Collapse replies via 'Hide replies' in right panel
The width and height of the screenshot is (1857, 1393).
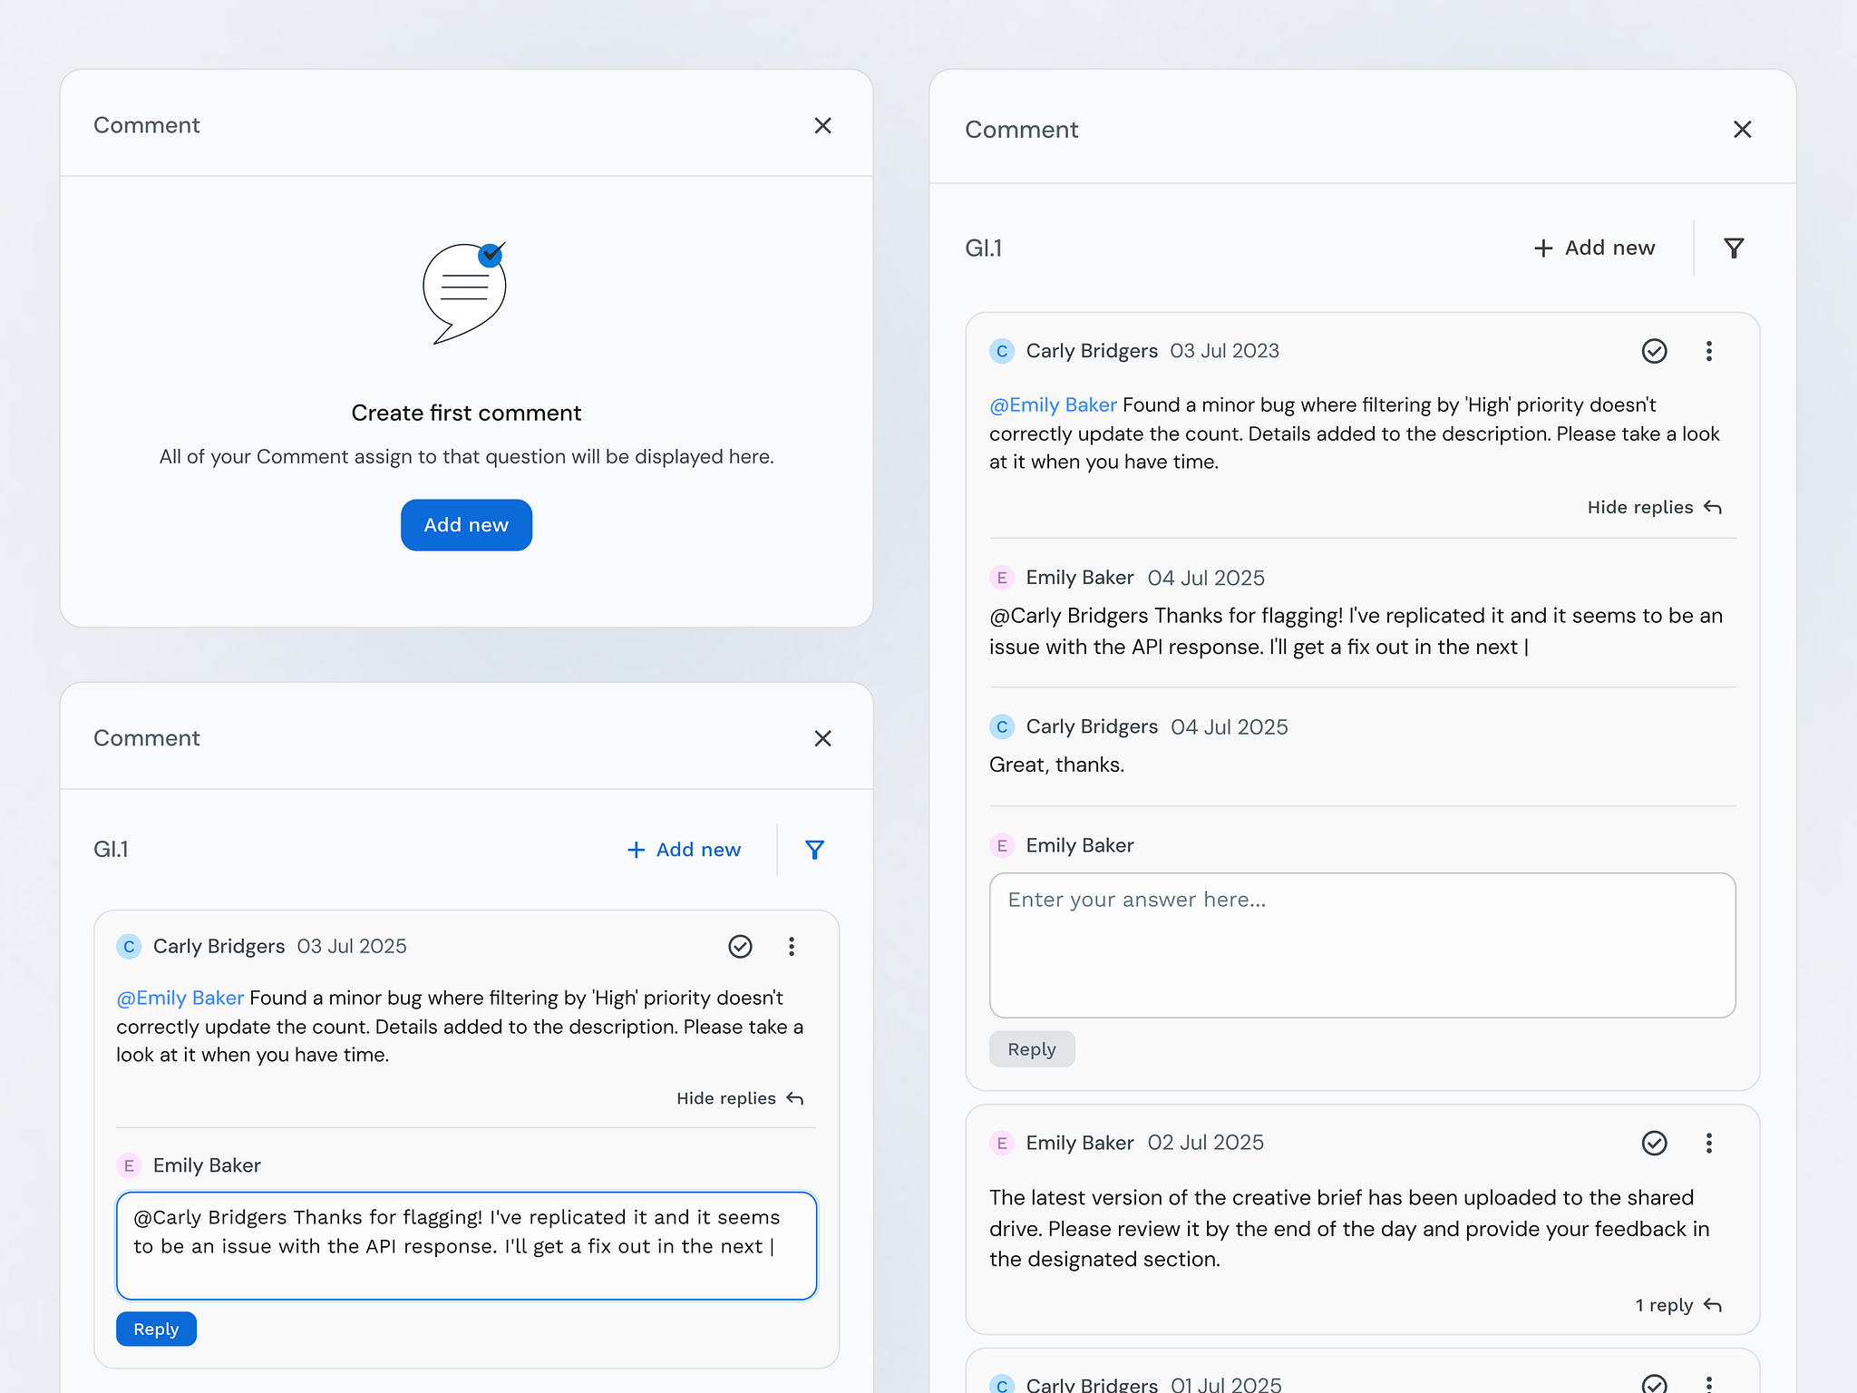tap(1654, 507)
